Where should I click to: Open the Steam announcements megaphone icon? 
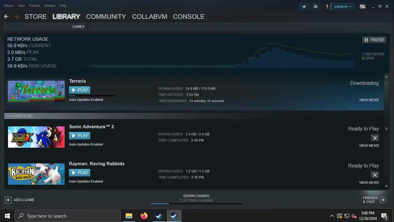pyautogui.click(x=304, y=6)
